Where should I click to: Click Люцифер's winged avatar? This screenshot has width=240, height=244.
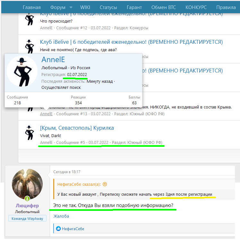point(27,184)
